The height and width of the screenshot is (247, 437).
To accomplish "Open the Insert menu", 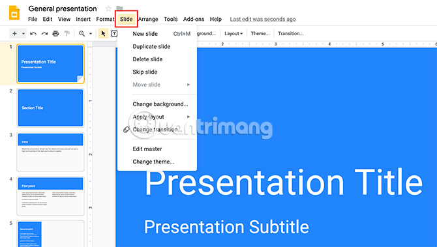I will (83, 19).
